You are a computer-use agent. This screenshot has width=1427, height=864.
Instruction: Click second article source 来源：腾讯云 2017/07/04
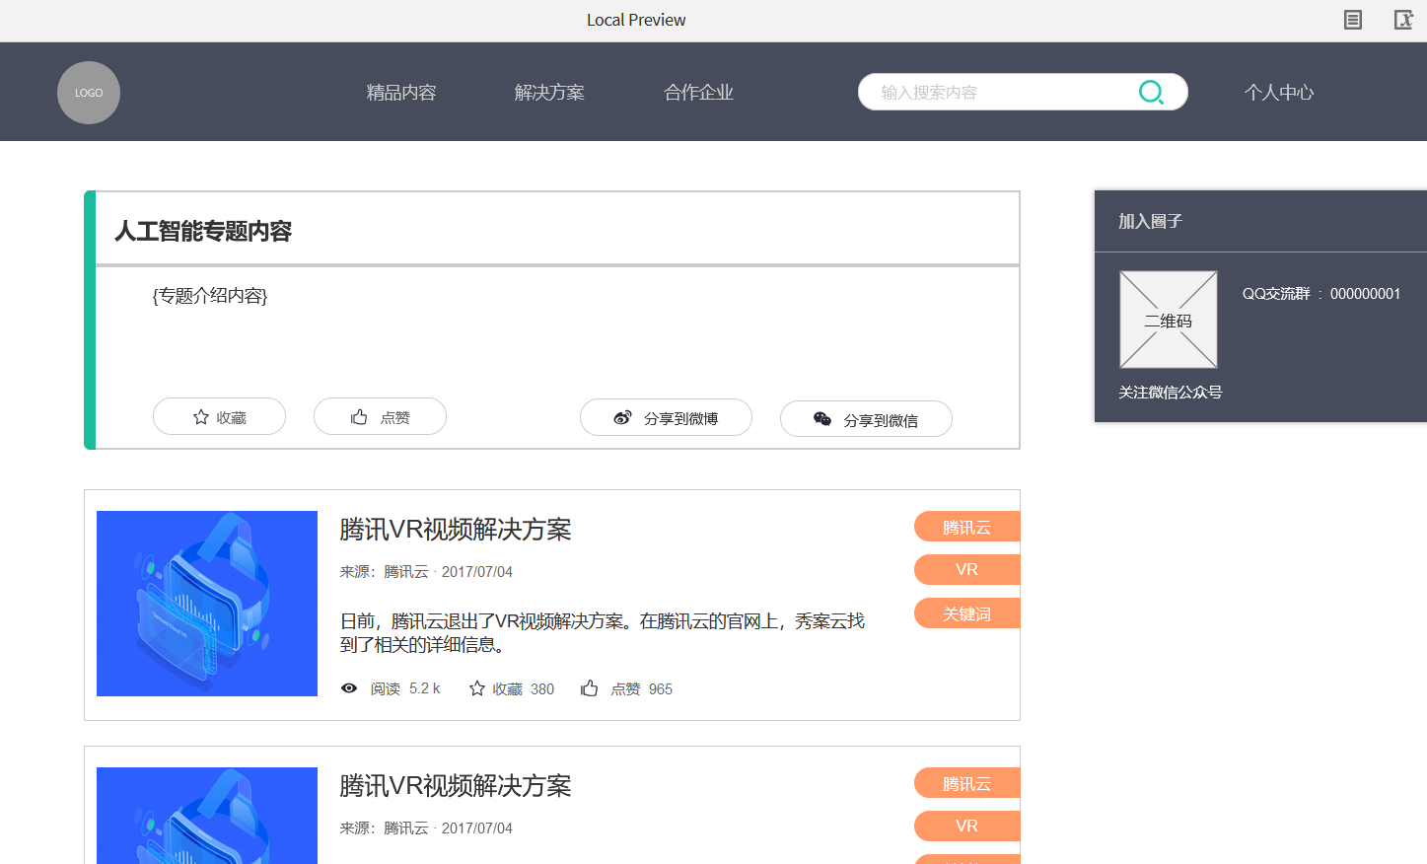[x=426, y=828]
